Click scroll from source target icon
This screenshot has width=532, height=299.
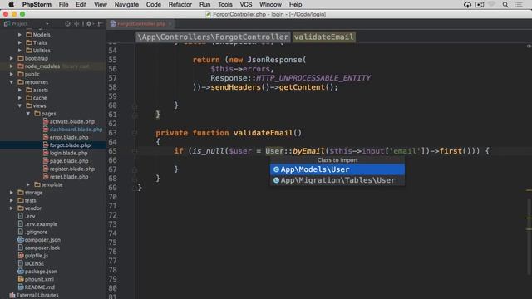click(67, 24)
